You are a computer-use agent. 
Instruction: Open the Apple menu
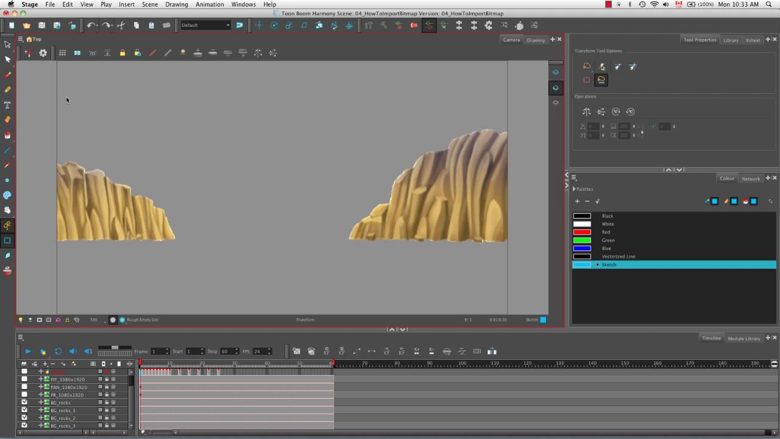click(10, 4)
